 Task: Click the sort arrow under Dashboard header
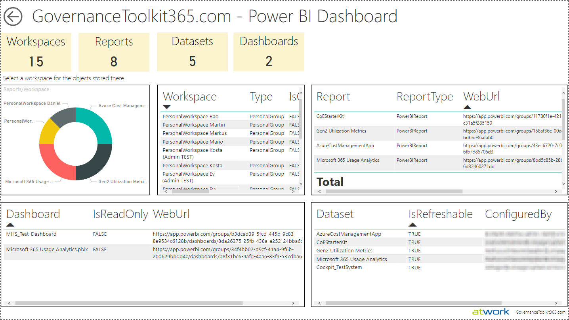point(10,225)
